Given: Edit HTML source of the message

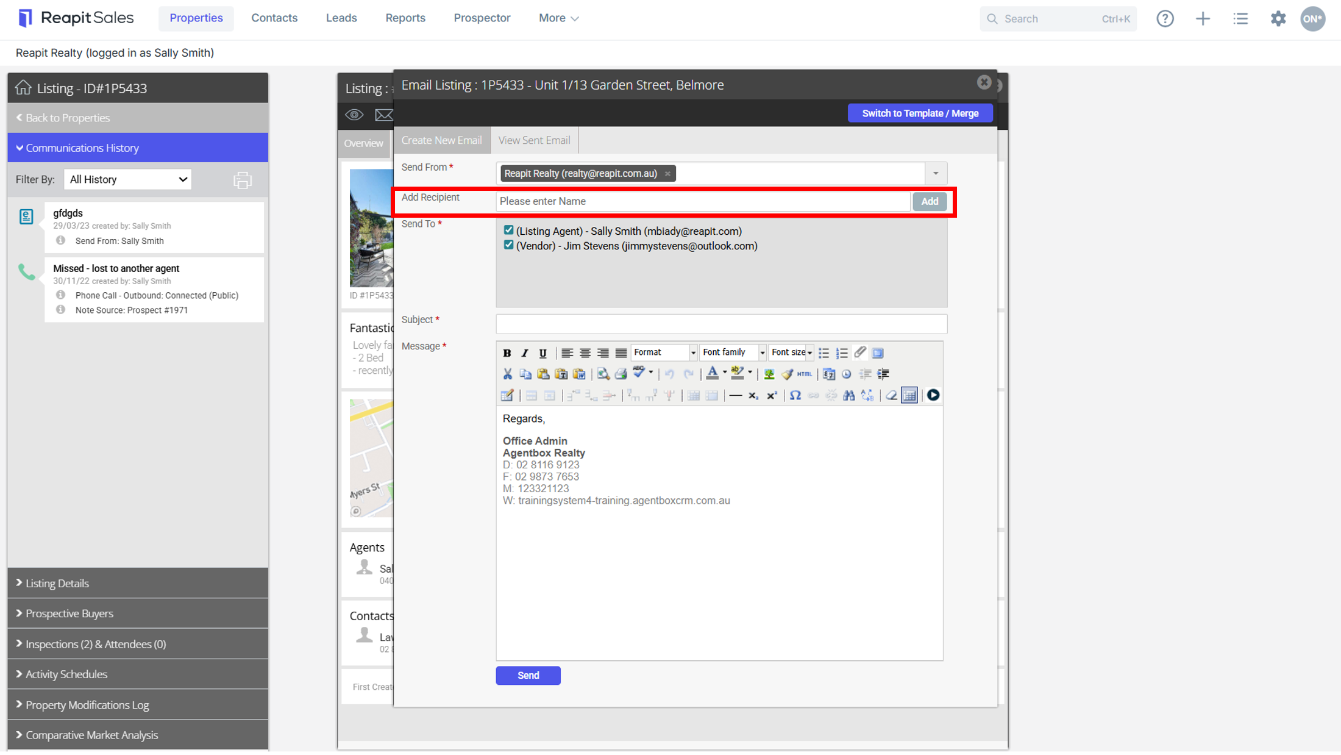Looking at the screenshot, I should click(x=805, y=374).
